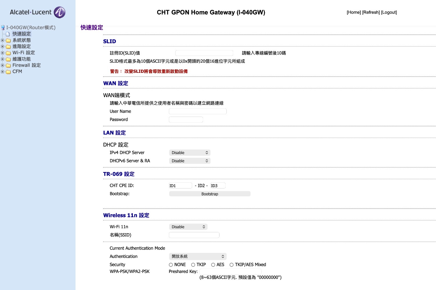436x290 pixels.
Task: Click the CFM folder icon
Action: 8,72
